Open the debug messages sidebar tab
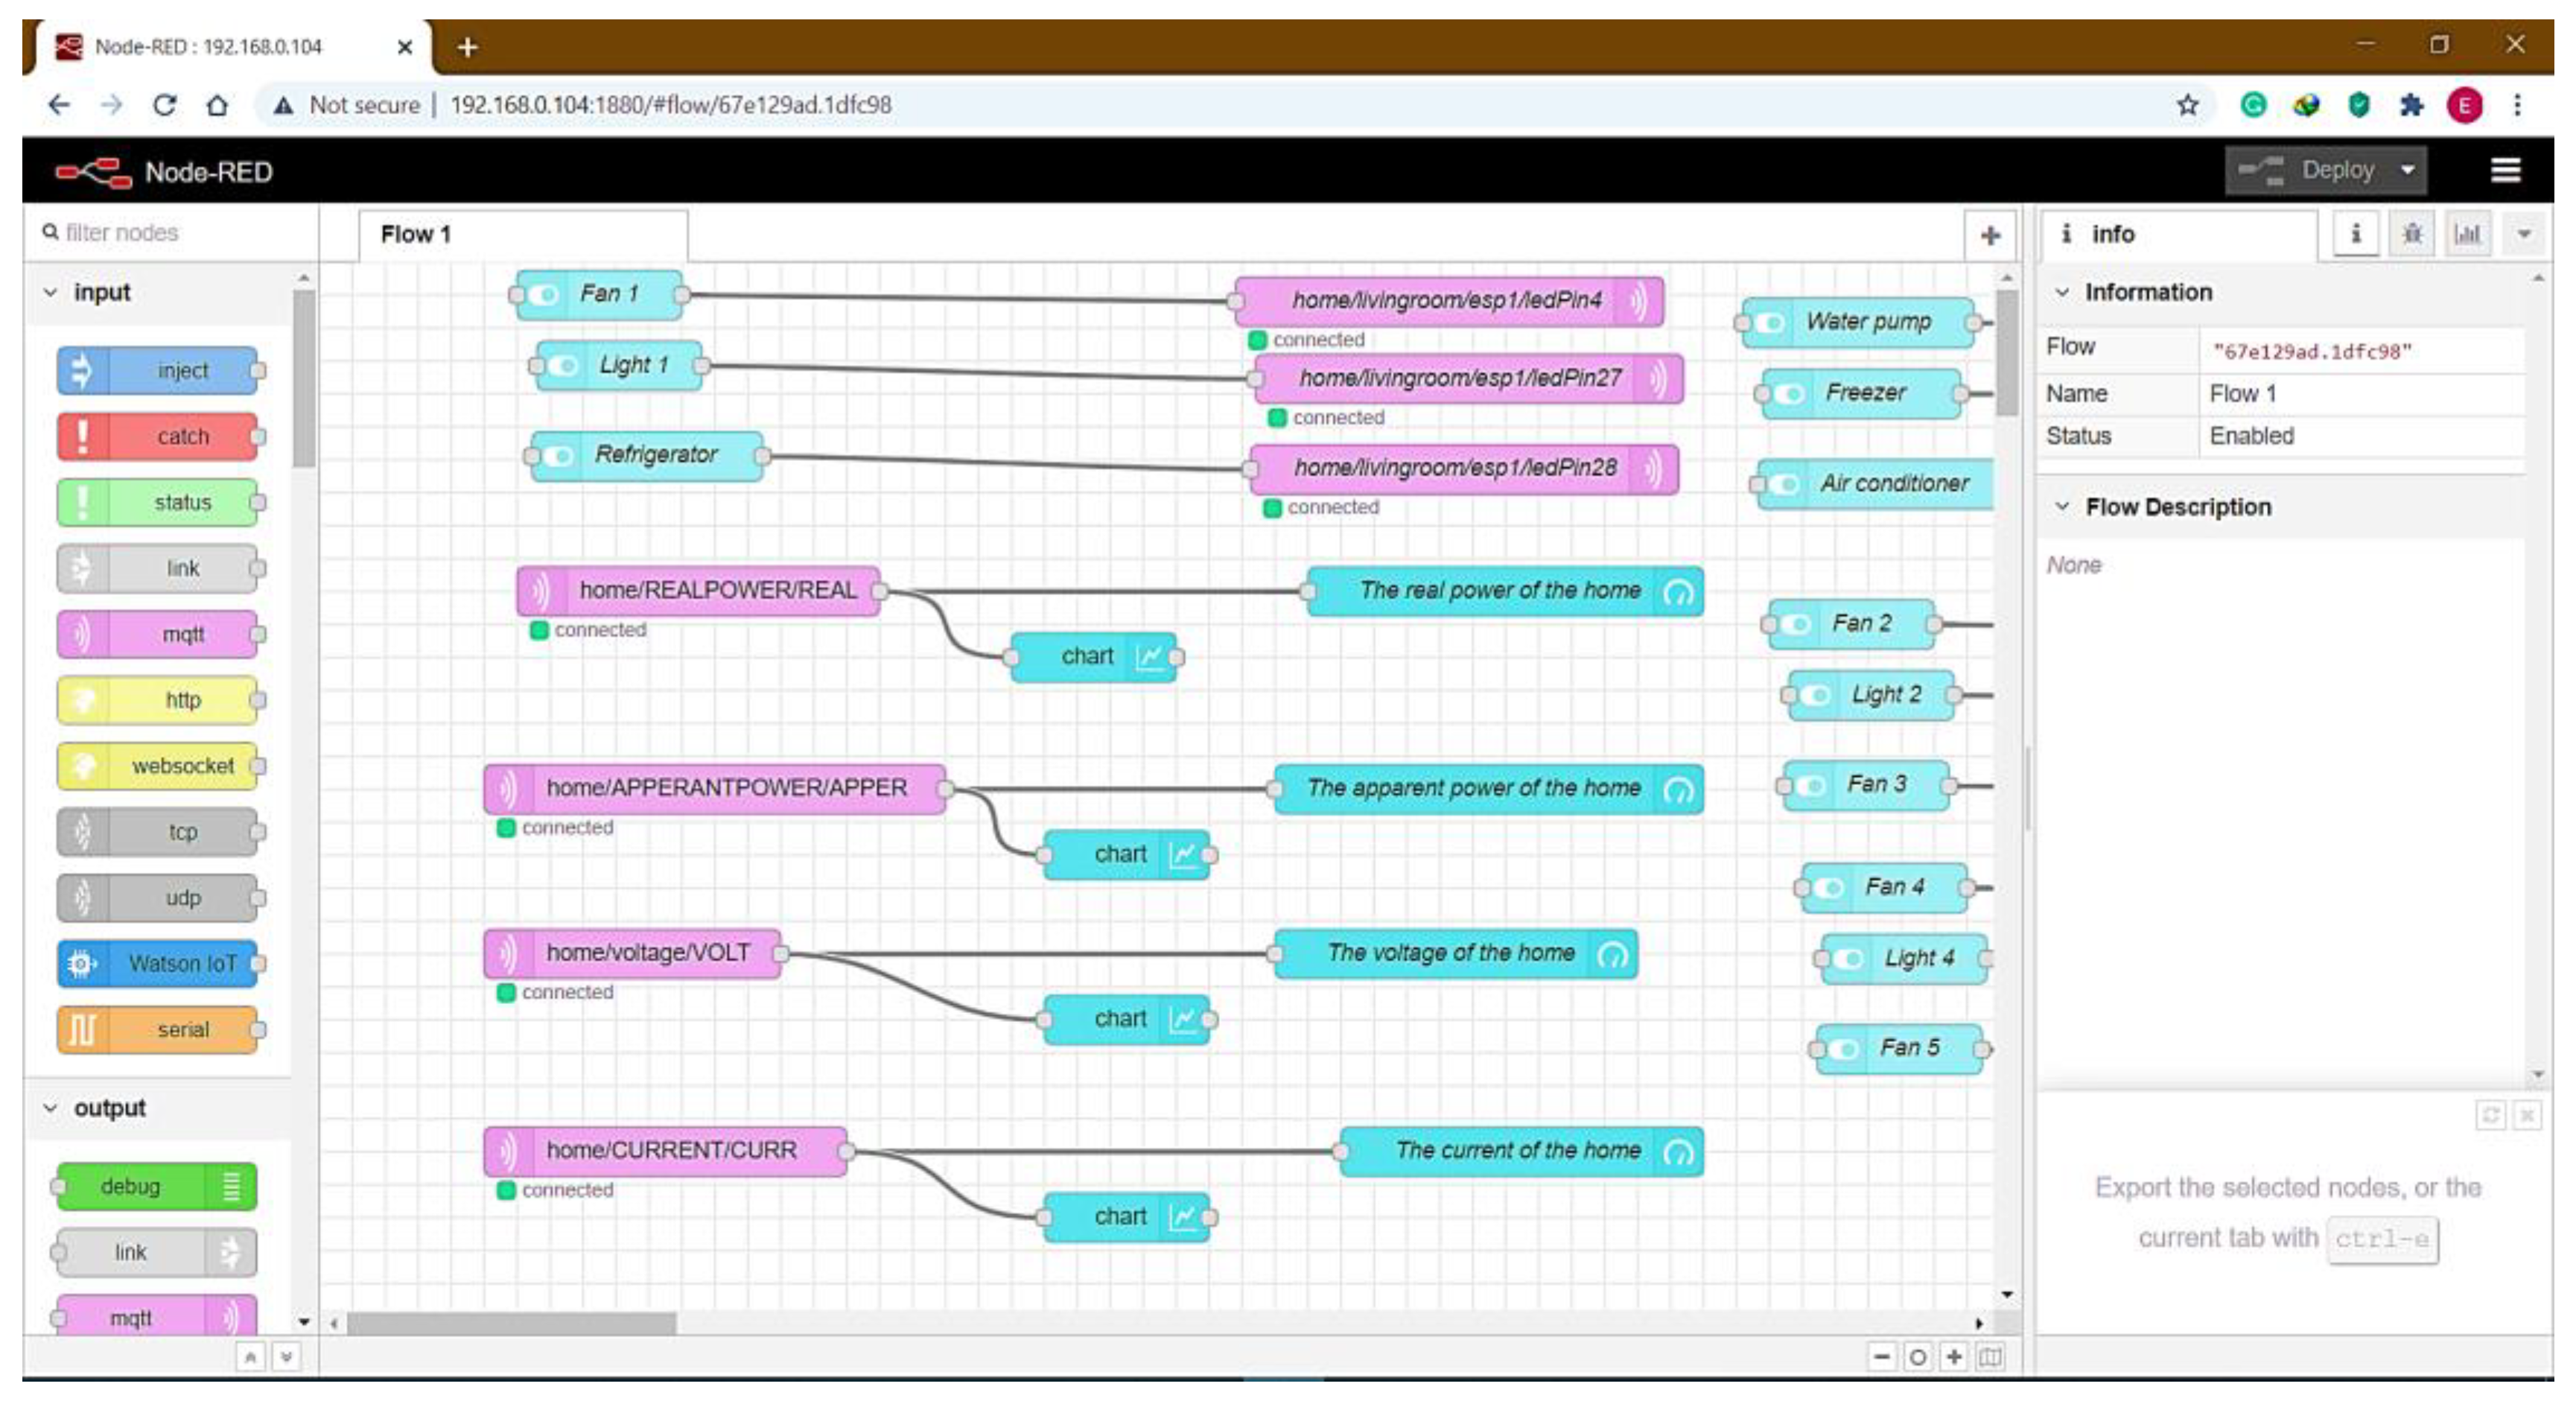Image resolution: width=2576 pixels, height=1404 pixels. click(2411, 234)
